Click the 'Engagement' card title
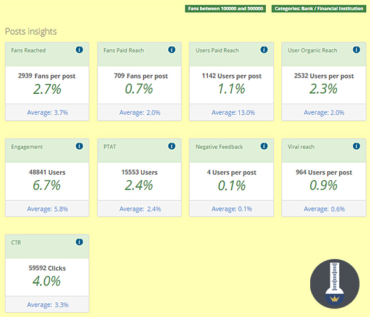370x317 pixels. pos(27,147)
